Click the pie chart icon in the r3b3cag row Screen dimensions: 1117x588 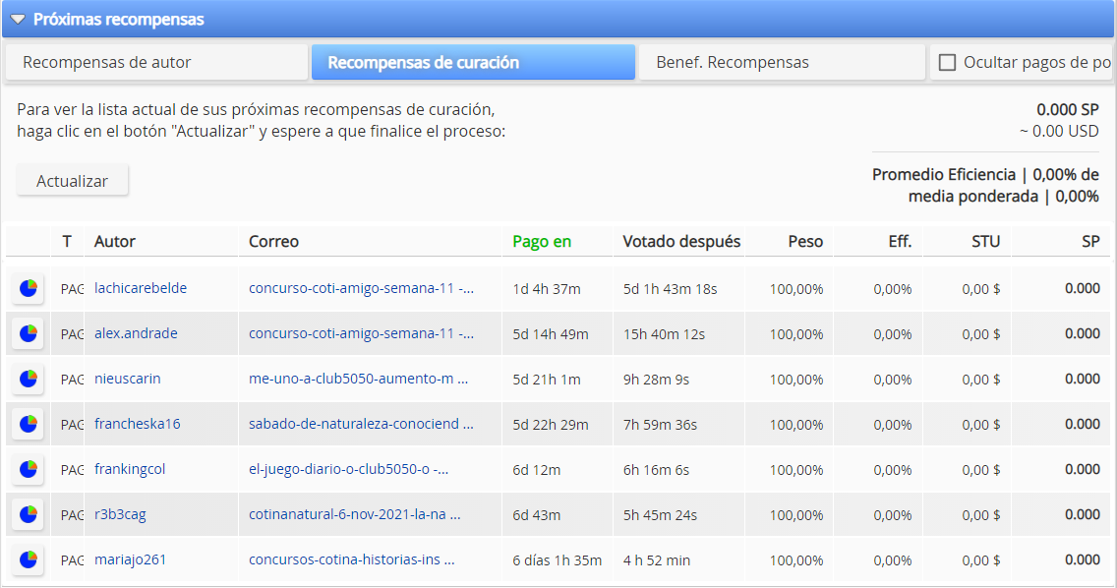coord(28,514)
